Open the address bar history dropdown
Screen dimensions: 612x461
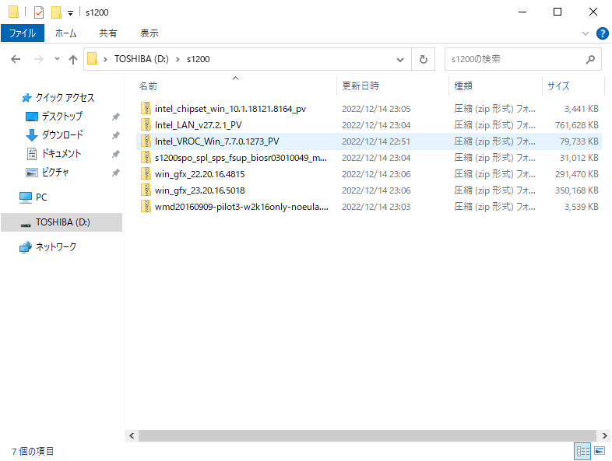(x=399, y=60)
